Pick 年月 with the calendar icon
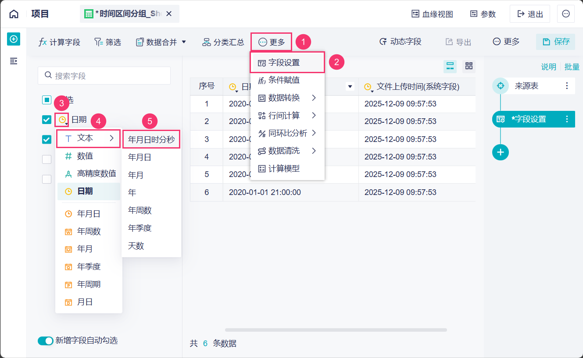583x358 pixels. (89, 249)
